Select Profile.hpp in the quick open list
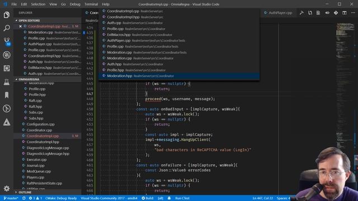 click(x=179, y=70)
